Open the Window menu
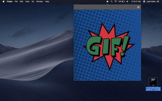 pos(40,2)
